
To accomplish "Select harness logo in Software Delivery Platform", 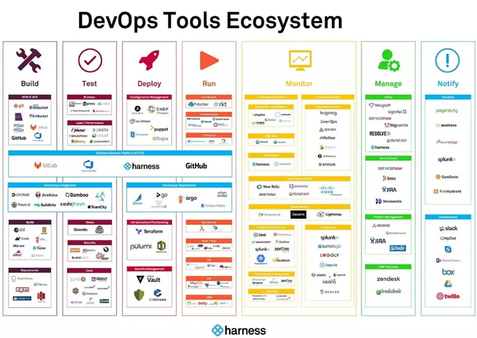I will click(142, 166).
